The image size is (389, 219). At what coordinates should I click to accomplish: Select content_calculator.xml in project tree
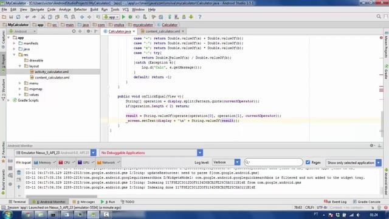pyautogui.click(x=52, y=77)
